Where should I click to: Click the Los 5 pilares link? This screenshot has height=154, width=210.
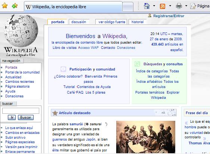point(96,92)
